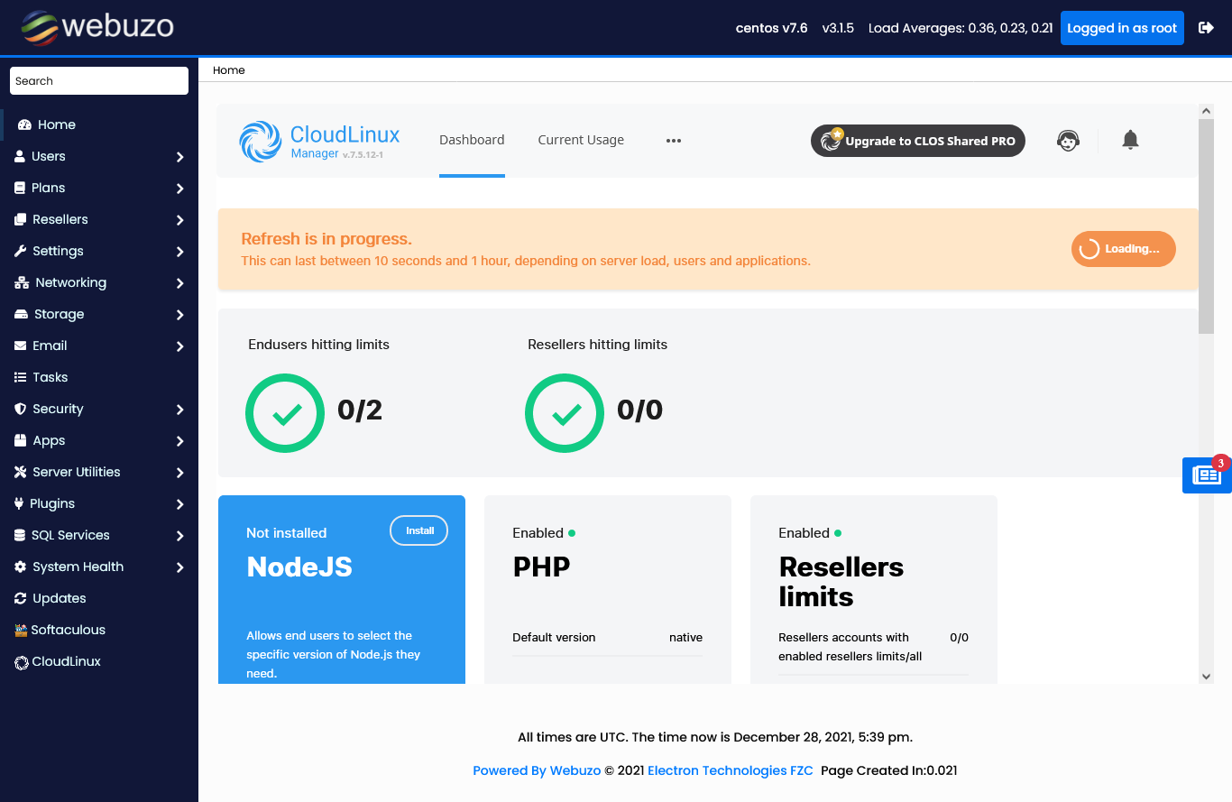Image resolution: width=1232 pixels, height=802 pixels.
Task: Open the three-dots more tabs menu
Action: point(673,141)
